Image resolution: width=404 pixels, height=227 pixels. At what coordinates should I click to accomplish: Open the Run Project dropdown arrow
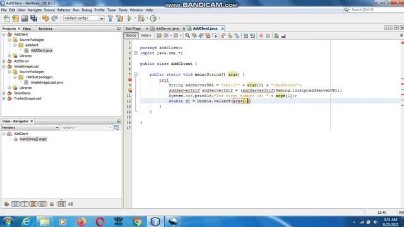134,18
